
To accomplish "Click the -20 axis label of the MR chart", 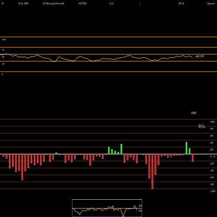I will 212,164.
